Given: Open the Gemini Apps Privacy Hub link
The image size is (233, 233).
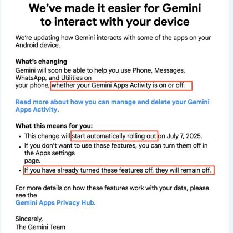Looking at the screenshot, I should (x=55, y=203).
